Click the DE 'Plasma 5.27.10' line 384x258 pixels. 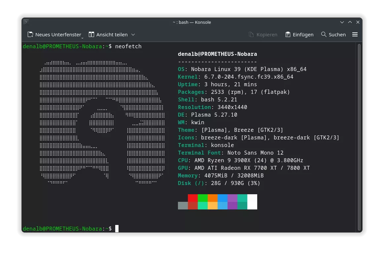click(208, 115)
